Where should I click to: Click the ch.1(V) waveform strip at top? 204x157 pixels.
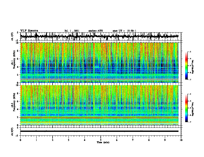tap(99, 36)
